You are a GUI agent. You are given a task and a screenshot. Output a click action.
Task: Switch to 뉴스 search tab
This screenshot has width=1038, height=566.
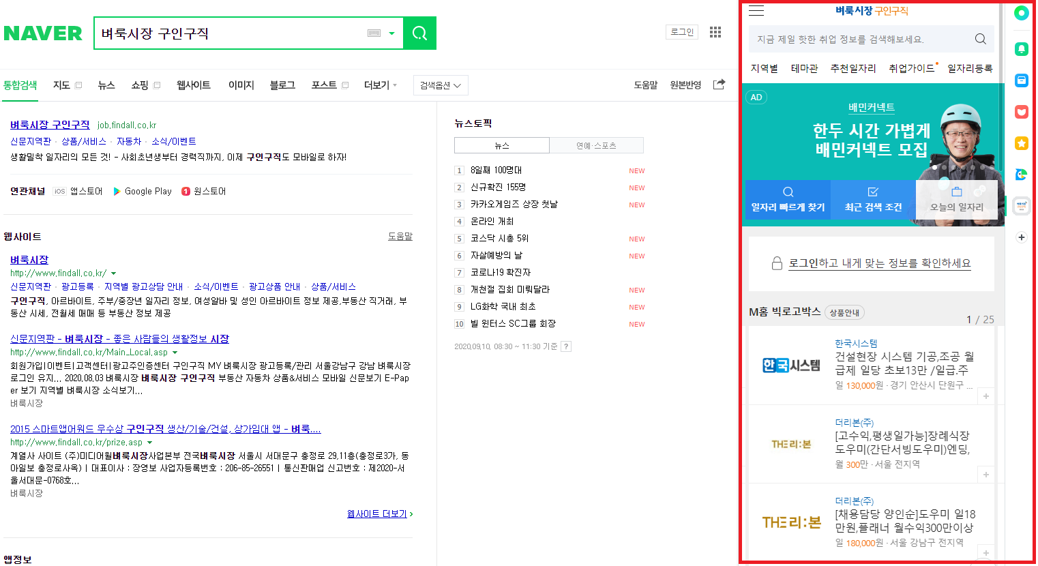pyautogui.click(x=106, y=85)
